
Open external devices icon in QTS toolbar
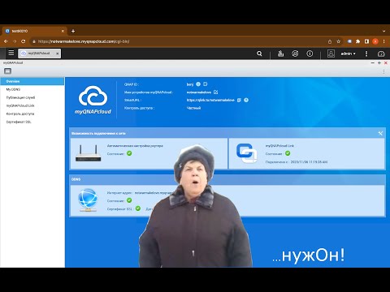tap(295, 54)
